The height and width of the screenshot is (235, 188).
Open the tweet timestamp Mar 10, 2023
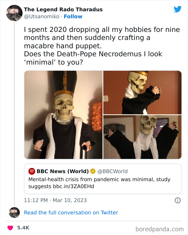(55, 200)
